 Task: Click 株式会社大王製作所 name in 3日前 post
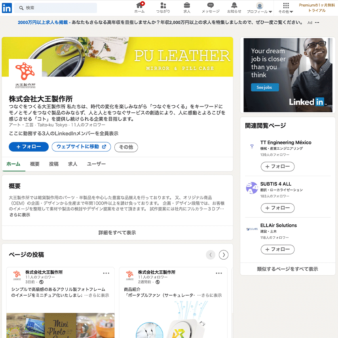(x=44, y=272)
